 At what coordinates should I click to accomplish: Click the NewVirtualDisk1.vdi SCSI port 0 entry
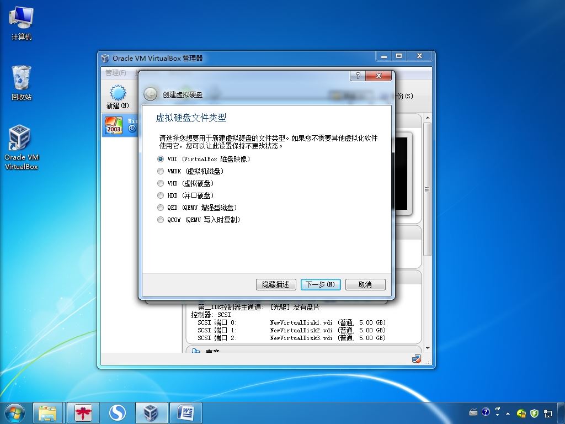pyautogui.click(x=291, y=322)
